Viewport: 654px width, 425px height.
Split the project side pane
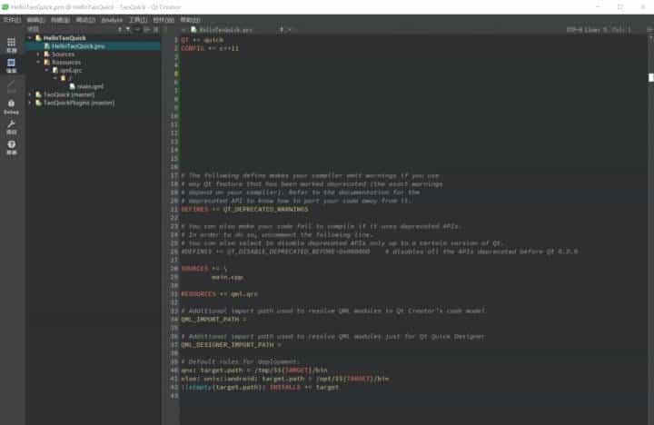point(146,30)
